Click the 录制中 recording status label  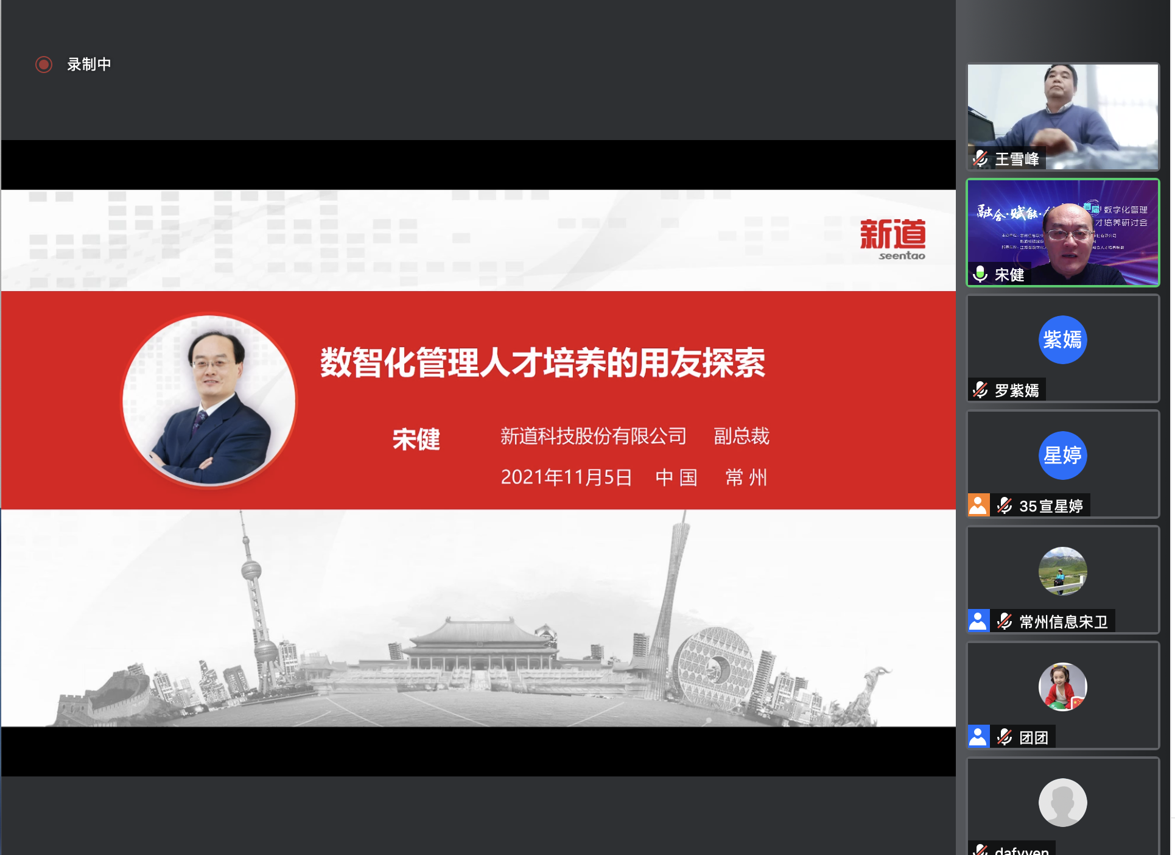point(89,65)
